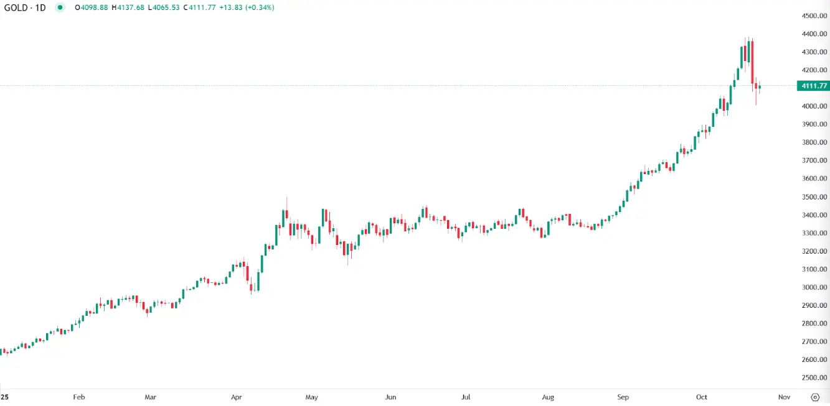Click the open value O4098.88
This screenshot has height=406, width=830.
pyautogui.click(x=91, y=7)
